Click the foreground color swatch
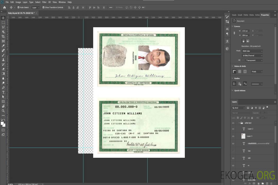278x185 pixels. click(x=2, y=124)
